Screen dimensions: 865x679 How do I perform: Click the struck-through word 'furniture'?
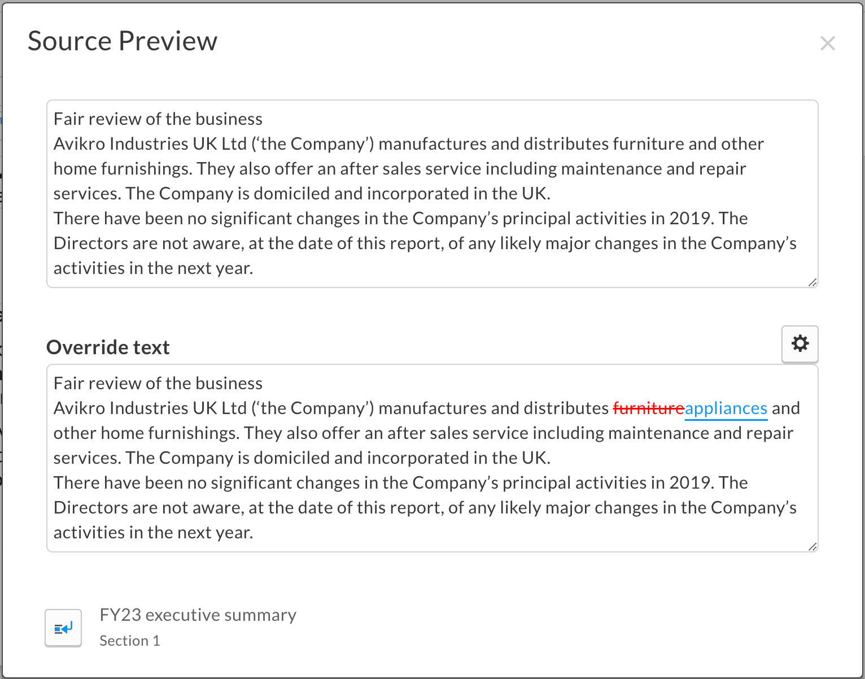click(648, 408)
